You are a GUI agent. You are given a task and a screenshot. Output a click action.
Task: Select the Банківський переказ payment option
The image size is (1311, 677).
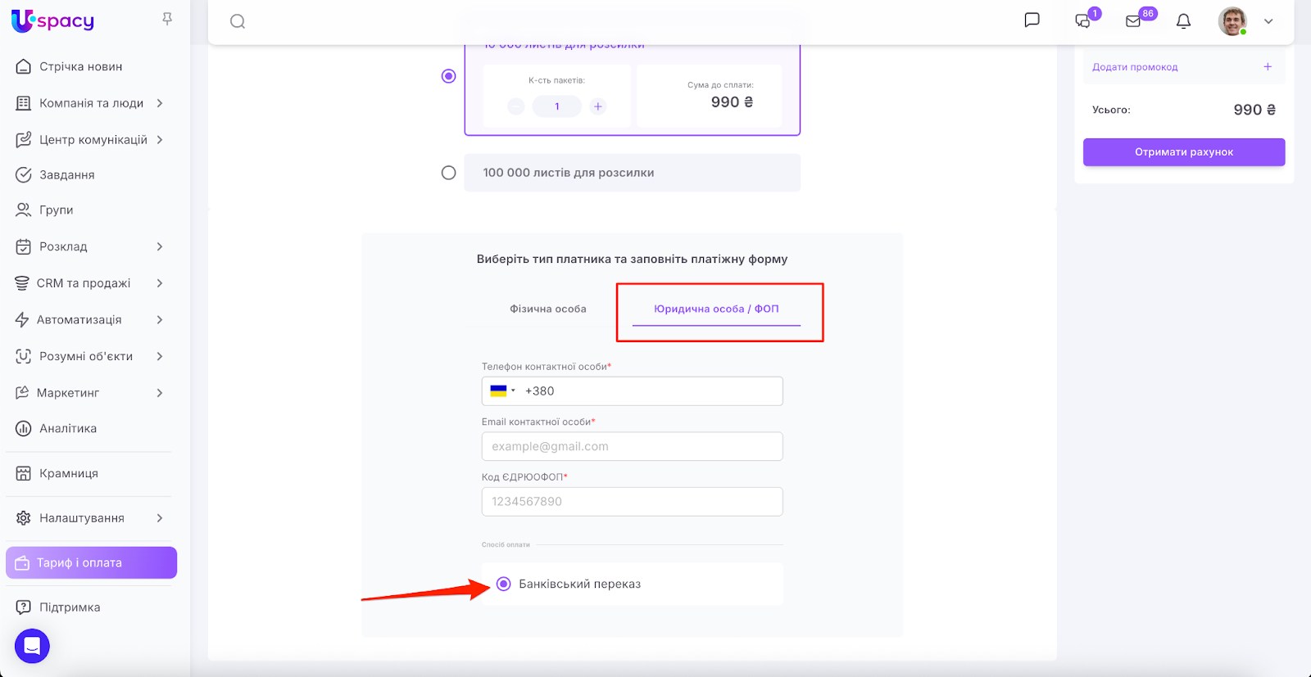504,584
